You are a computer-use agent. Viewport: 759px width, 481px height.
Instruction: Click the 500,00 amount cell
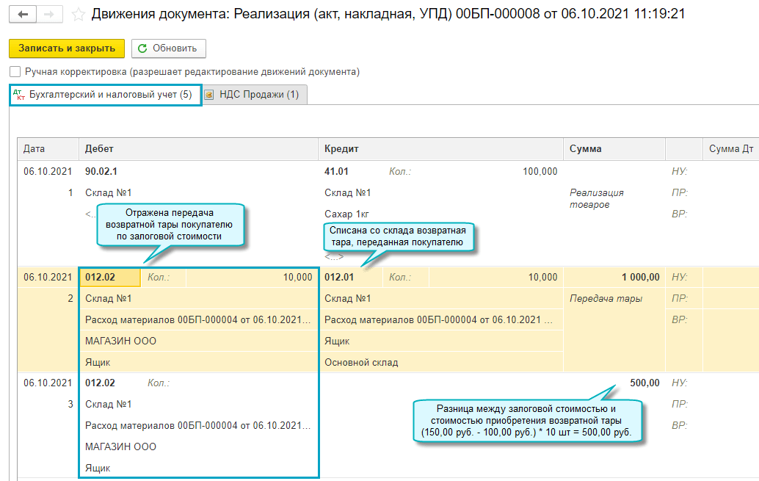(644, 383)
